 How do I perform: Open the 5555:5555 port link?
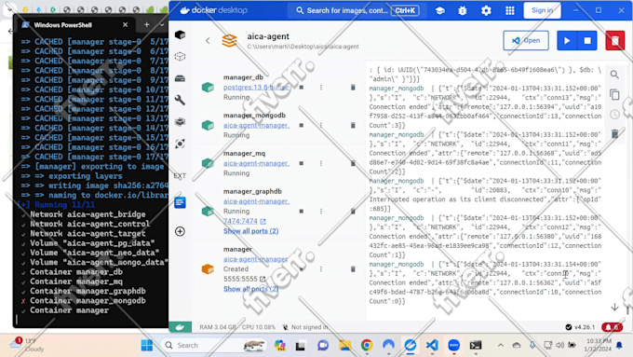(x=245, y=279)
